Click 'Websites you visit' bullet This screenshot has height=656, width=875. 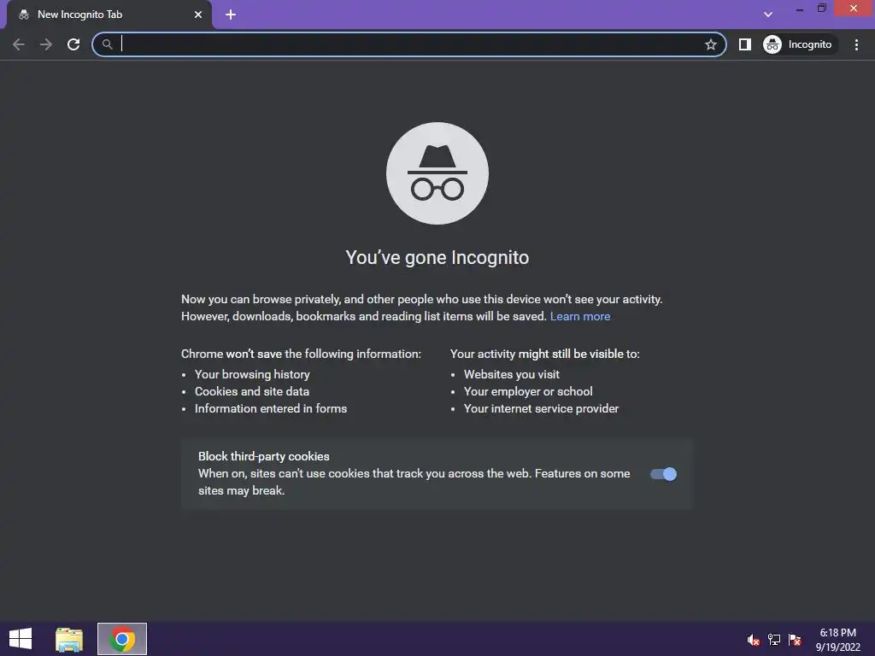(512, 374)
